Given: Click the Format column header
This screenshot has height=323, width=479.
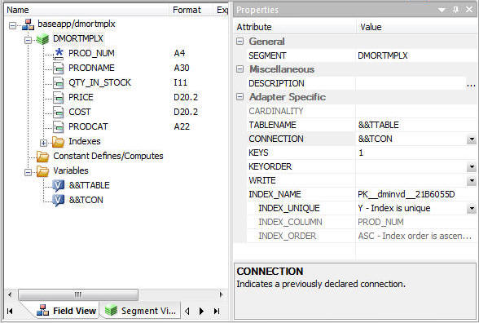Looking at the screenshot, I should [x=191, y=10].
